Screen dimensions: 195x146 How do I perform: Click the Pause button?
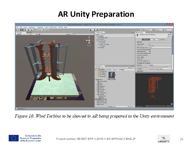coord(95,30)
